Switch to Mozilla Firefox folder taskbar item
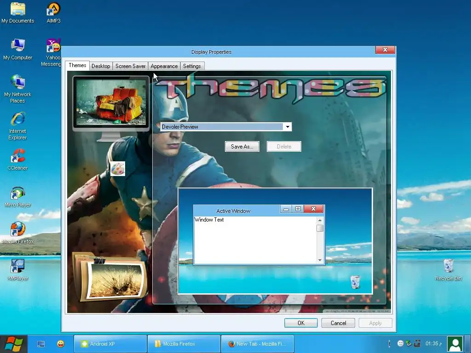This screenshot has height=353, width=471. (184, 344)
